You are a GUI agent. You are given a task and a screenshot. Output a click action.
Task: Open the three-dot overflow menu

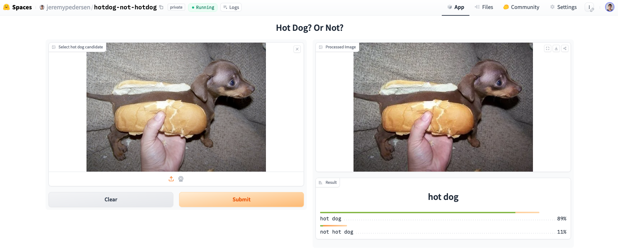click(x=590, y=7)
